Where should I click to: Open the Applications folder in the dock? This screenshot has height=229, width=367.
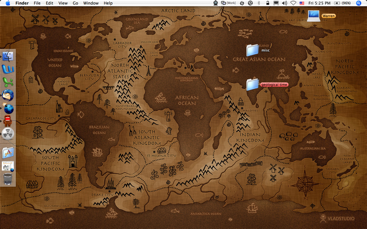[8, 153]
